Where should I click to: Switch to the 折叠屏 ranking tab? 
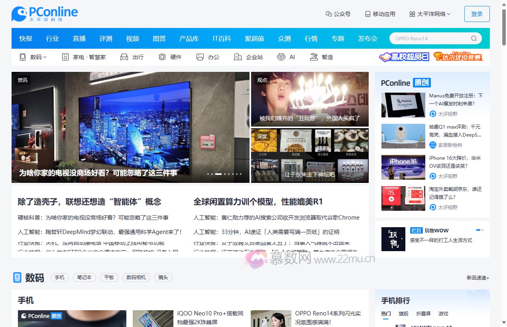coord(423,313)
